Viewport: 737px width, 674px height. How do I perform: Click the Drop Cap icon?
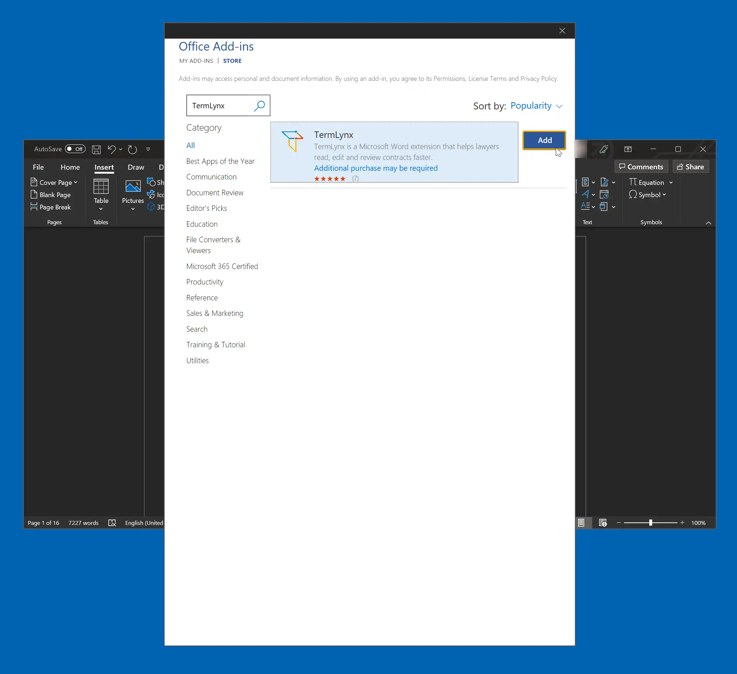[x=585, y=206]
